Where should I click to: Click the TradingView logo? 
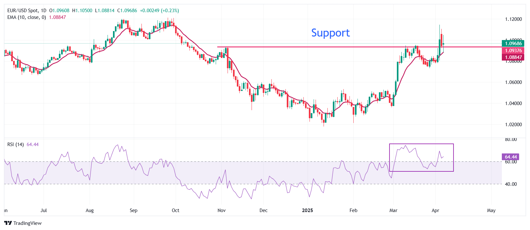click(x=23, y=223)
